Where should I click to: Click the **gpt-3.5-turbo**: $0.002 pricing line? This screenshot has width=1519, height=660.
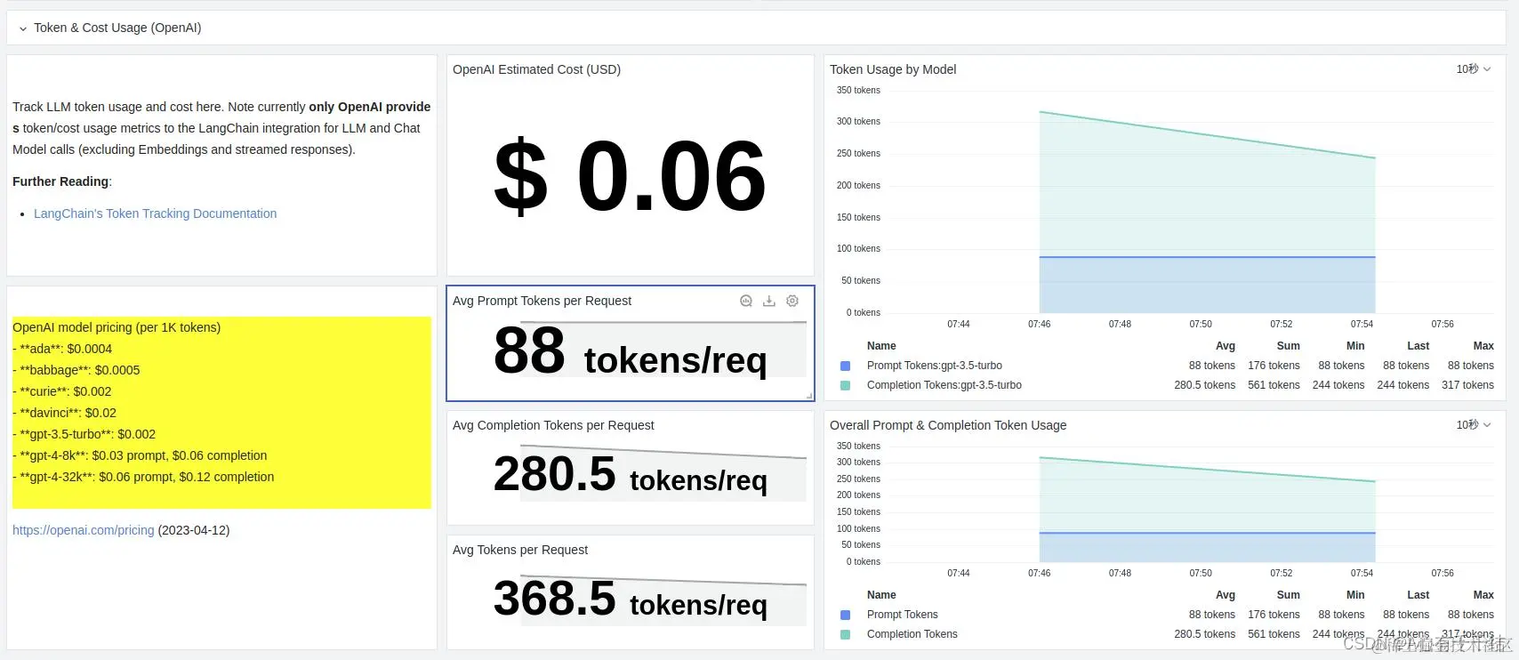(x=84, y=434)
